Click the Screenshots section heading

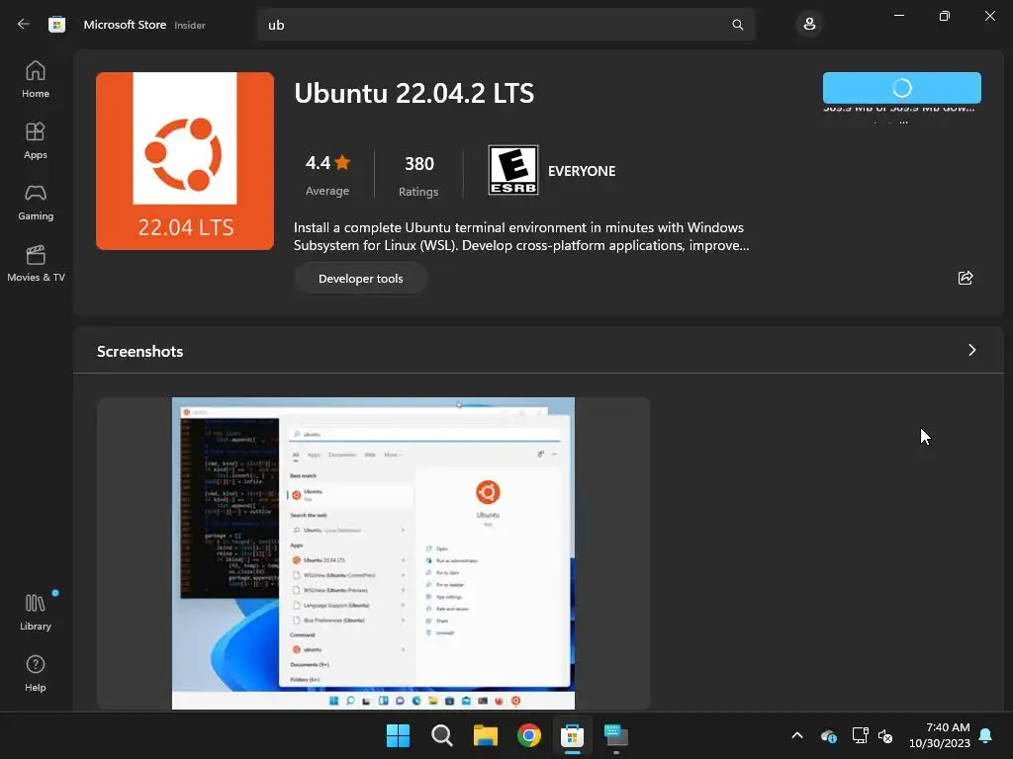[140, 351]
